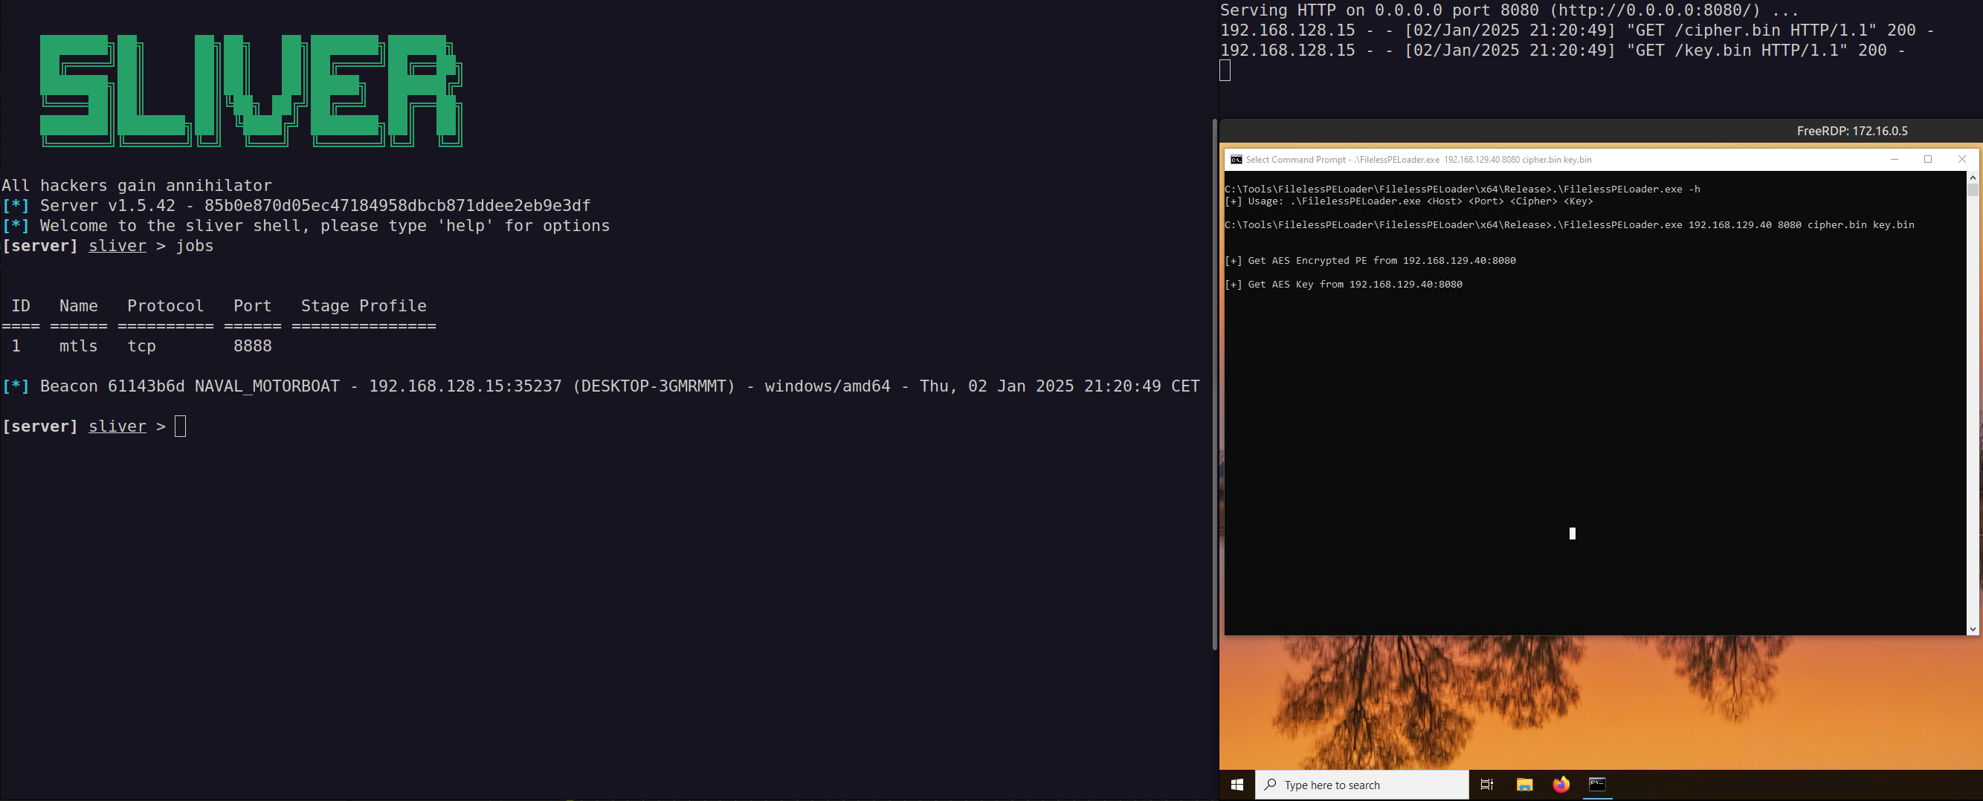Screen dimensions: 1983x801
Task: Click the 'Serving HTTP on 0.0.0.0' line
Action: click(x=1509, y=10)
